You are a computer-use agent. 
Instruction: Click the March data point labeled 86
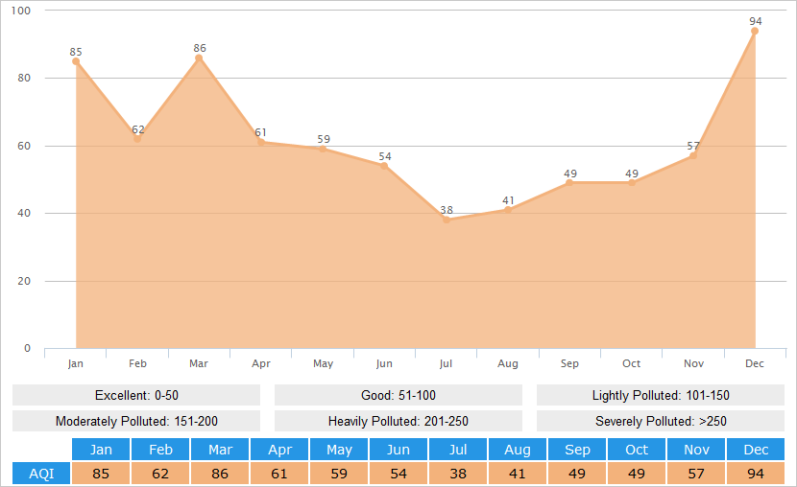[199, 58]
